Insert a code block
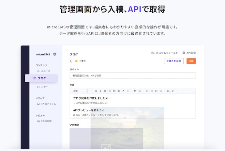Image resolution: width=225 pixels, height=151 pixels. 140,91
